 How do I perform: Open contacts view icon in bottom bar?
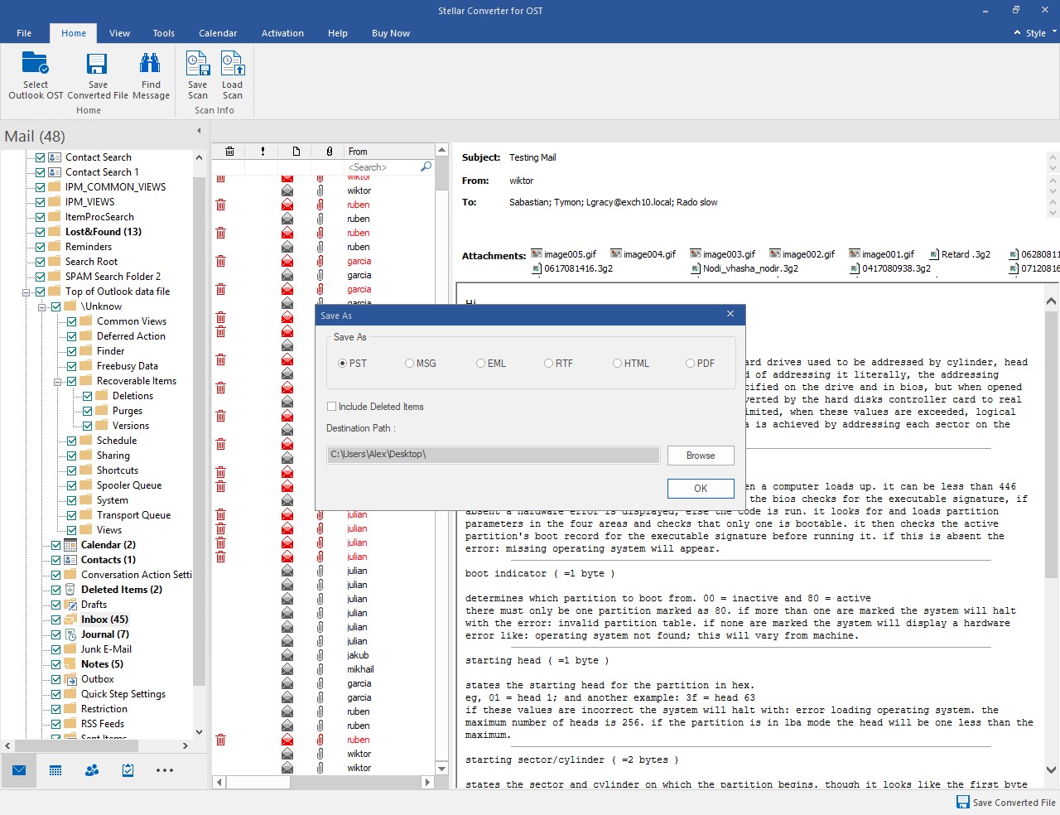point(92,770)
